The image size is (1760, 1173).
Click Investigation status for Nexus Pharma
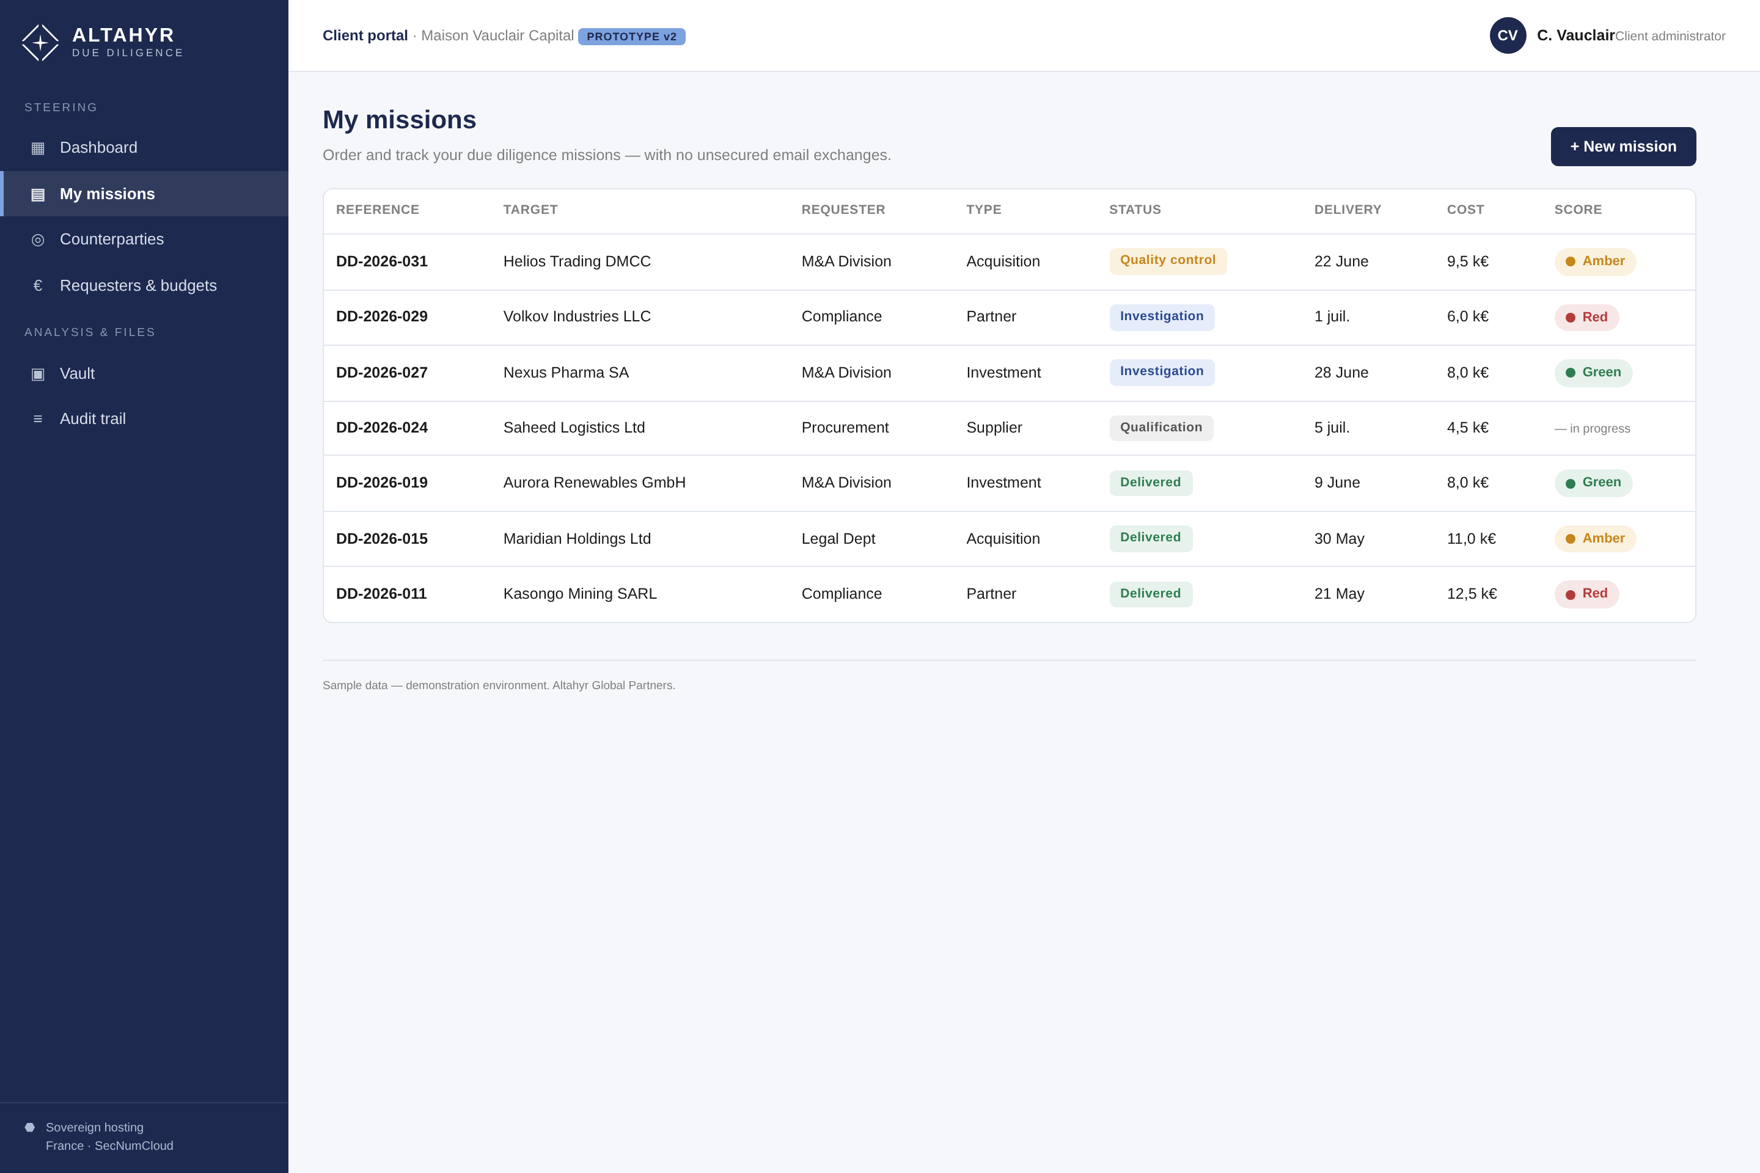pos(1162,372)
